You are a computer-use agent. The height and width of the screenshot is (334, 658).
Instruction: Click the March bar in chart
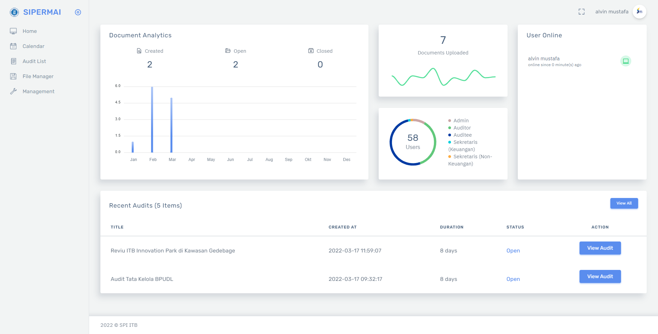171,125
